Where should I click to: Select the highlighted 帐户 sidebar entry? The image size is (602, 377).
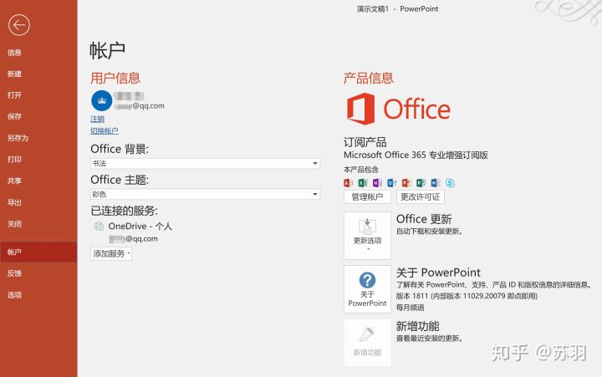coord(38,252)
